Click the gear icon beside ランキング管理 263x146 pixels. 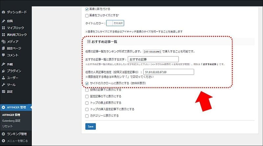[3, 134]
